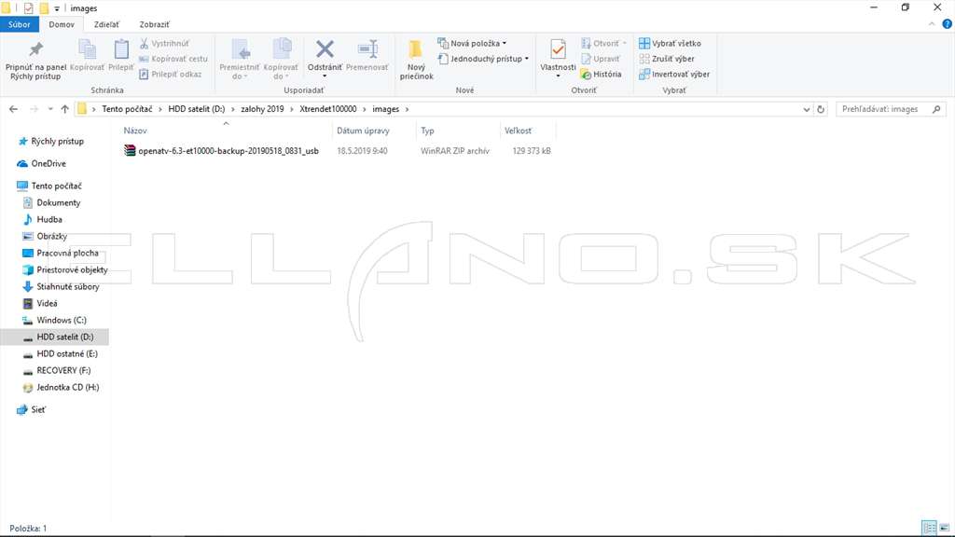The width and height of the screenshot is (955, 537).
Task: Switch to Domov tab
Action: point(62,24)
